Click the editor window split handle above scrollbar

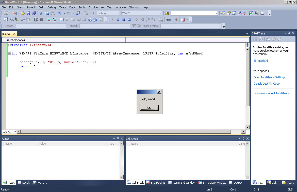point(247,45)
